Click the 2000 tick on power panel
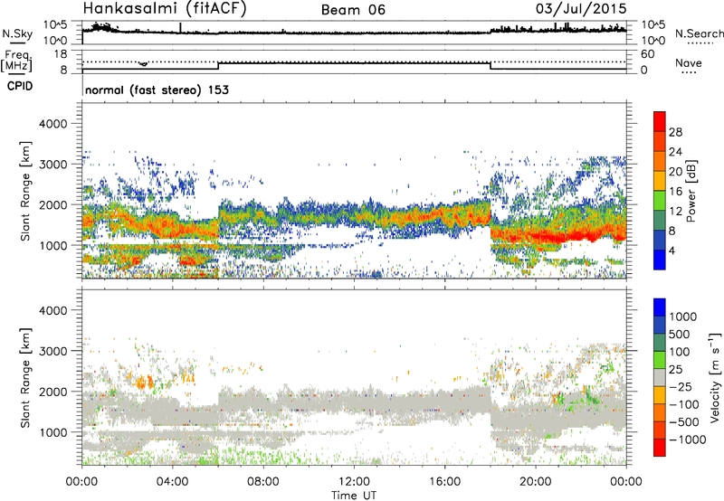This screenshot has height=501, width=724. coord(52,204)
